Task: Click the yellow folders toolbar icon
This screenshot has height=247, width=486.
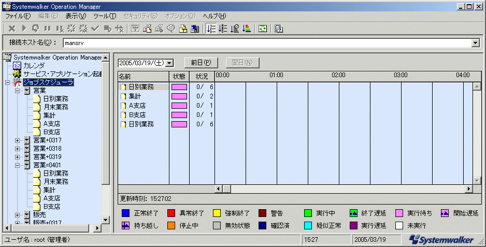Action: tap(183, 29)
